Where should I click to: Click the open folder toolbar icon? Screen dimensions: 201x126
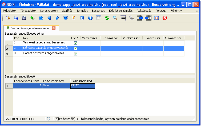[16, 18]
